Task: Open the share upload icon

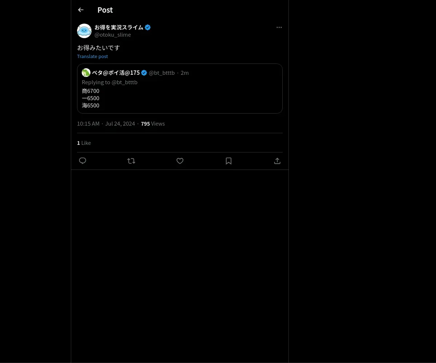Action: pos(277,161)
